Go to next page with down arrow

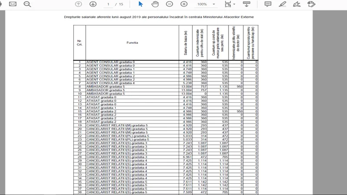93,4
